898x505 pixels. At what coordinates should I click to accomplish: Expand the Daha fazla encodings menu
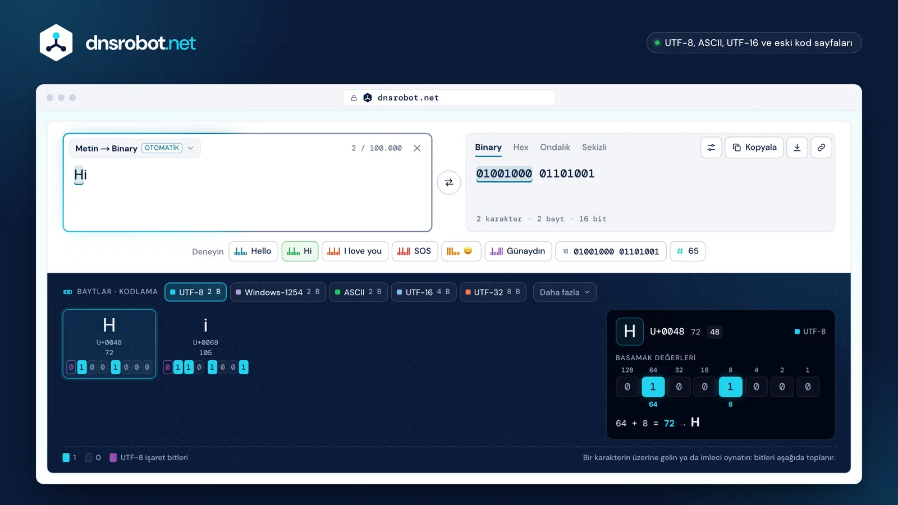(565, 292)
